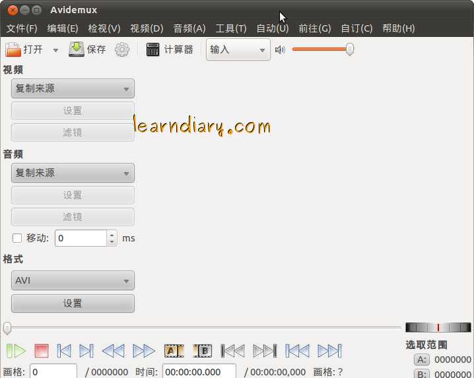Jump to first frame
This screenshot has width=474, height=378.
298,351
